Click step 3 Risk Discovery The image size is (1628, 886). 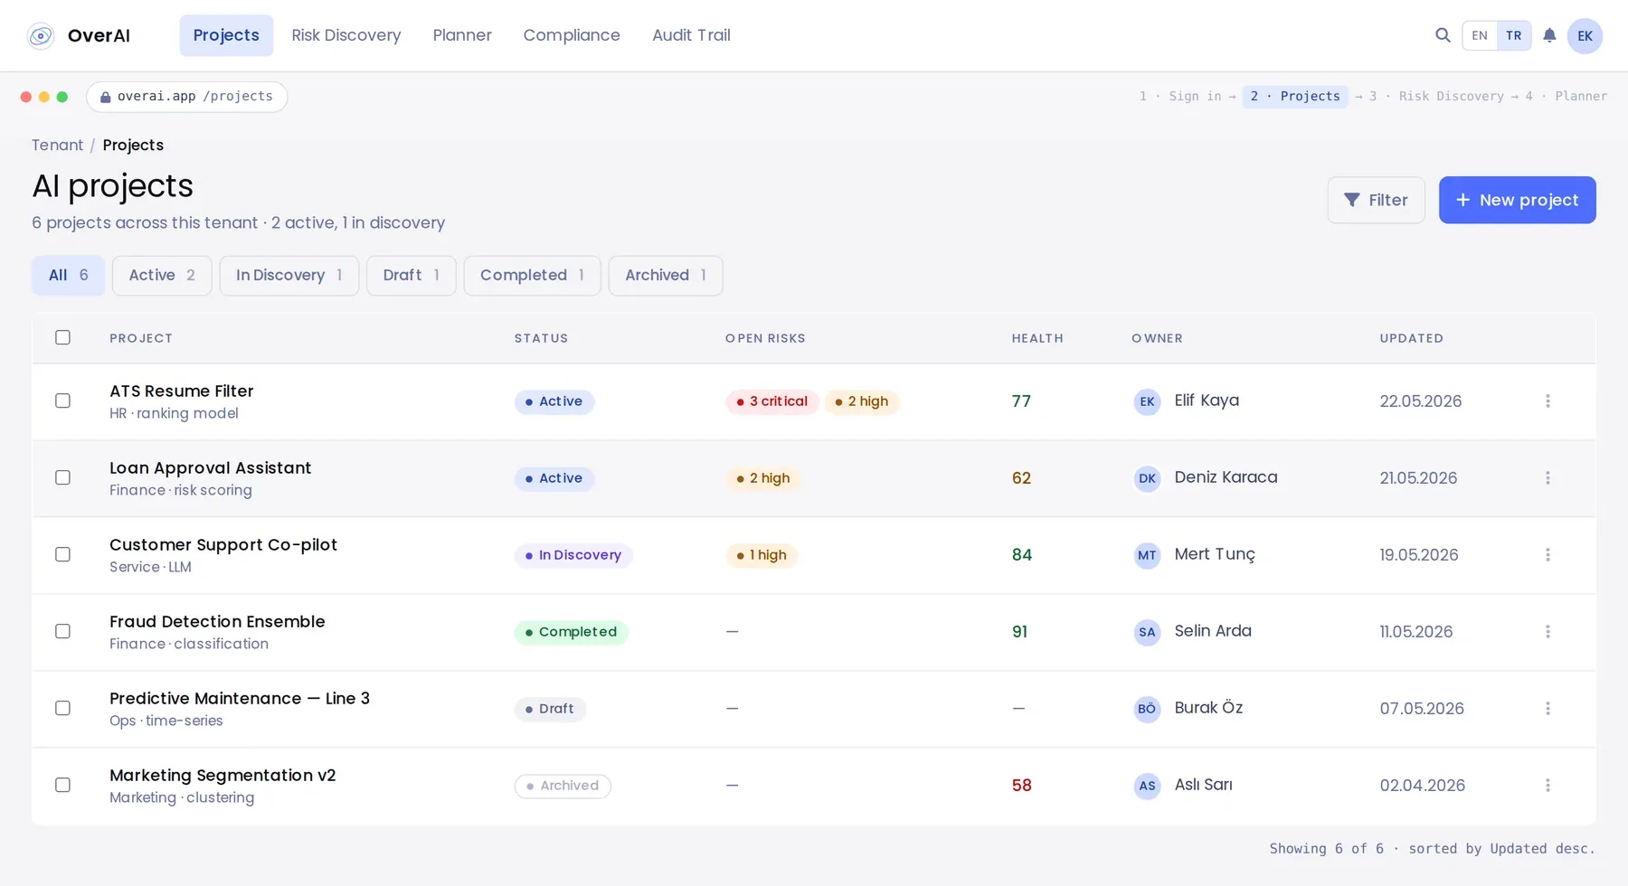click(1436, 97)
